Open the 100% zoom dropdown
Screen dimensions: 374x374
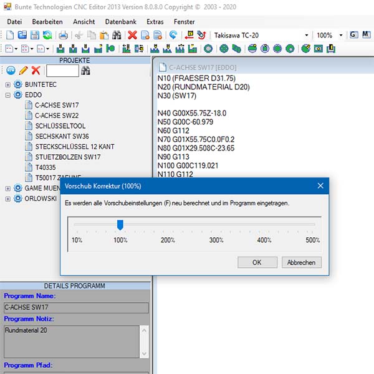point(341,36)
